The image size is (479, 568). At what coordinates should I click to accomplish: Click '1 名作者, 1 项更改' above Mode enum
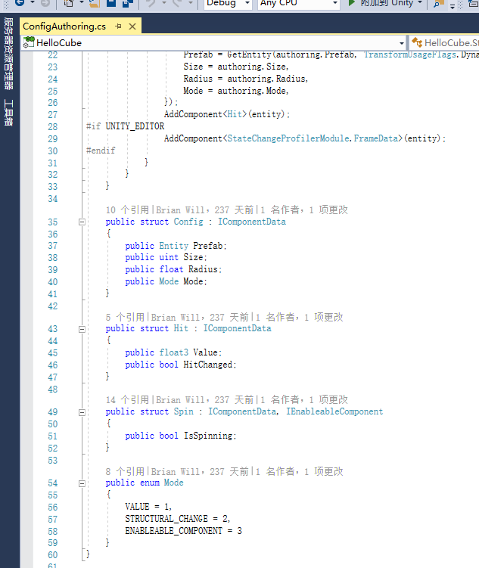300,471
